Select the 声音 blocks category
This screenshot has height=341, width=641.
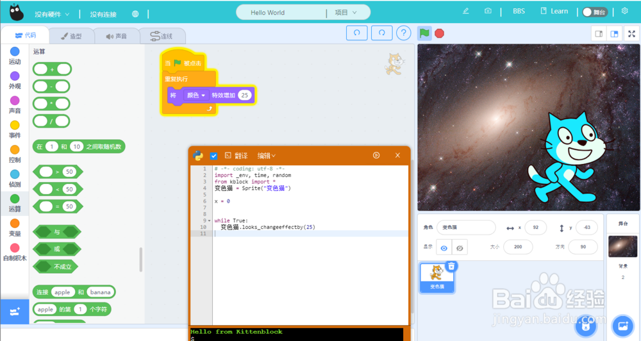tap(15, 105)
